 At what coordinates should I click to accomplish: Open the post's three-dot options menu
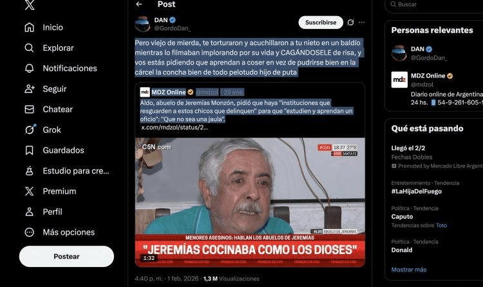tap(362, 23)
